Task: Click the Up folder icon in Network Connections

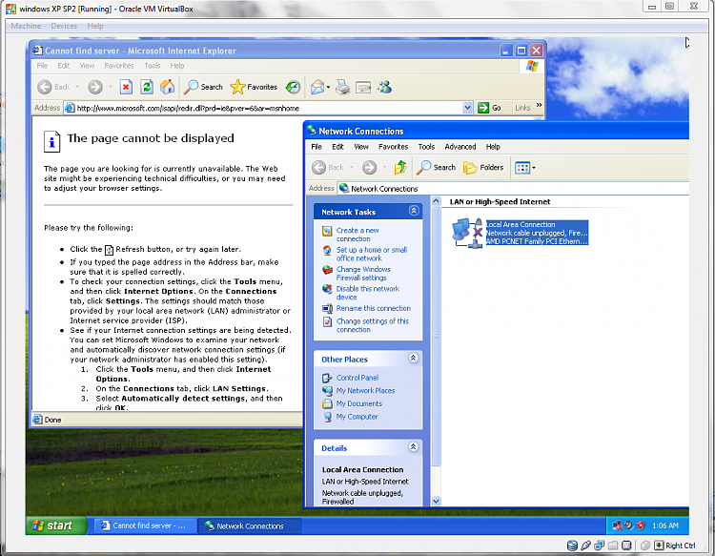Action: (x=400, y=168)
